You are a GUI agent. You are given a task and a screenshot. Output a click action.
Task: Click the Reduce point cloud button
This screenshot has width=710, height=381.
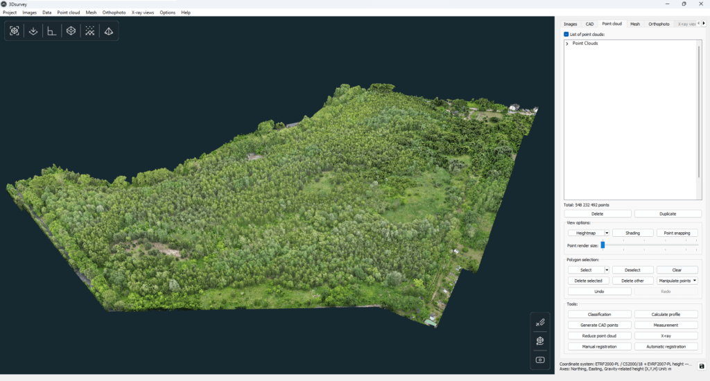pos(599,336)
